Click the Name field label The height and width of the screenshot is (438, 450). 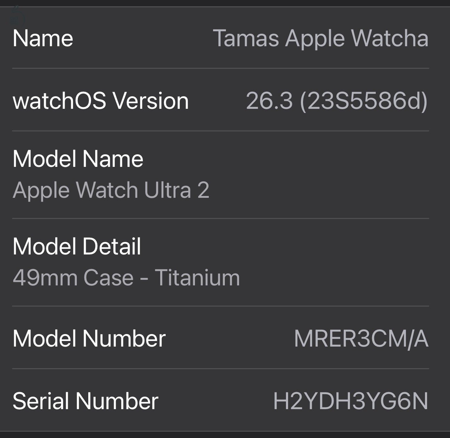click(x=42, y=38)
